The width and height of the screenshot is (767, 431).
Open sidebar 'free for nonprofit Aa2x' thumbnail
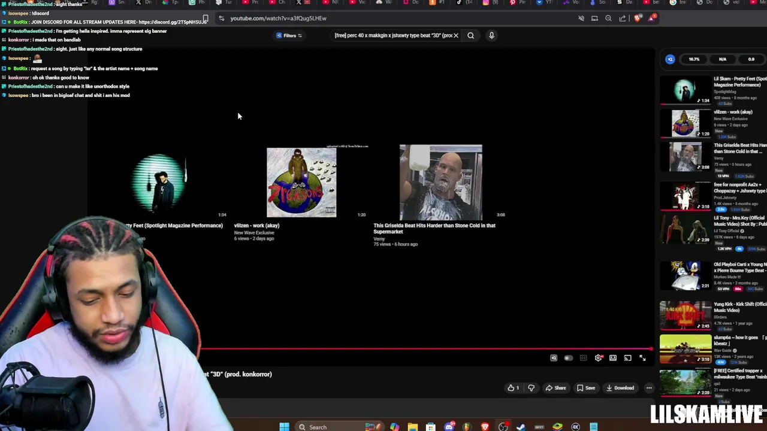coord(686,196)
